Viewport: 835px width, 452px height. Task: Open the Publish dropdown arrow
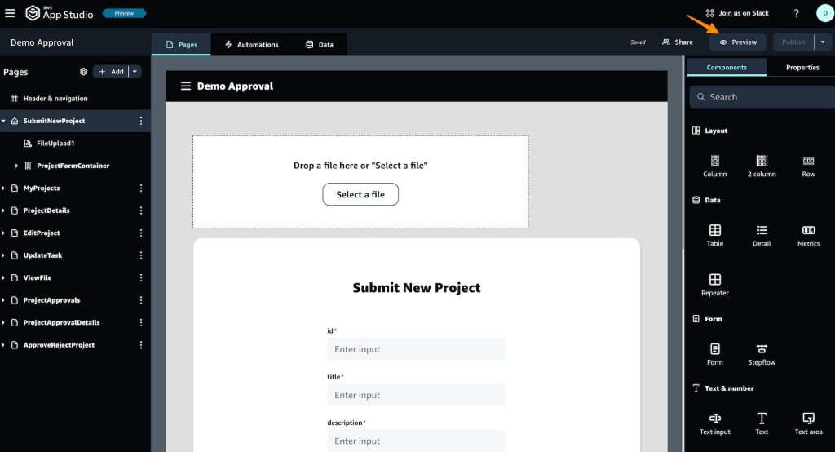pyautogui.click(x=824, y=42)
